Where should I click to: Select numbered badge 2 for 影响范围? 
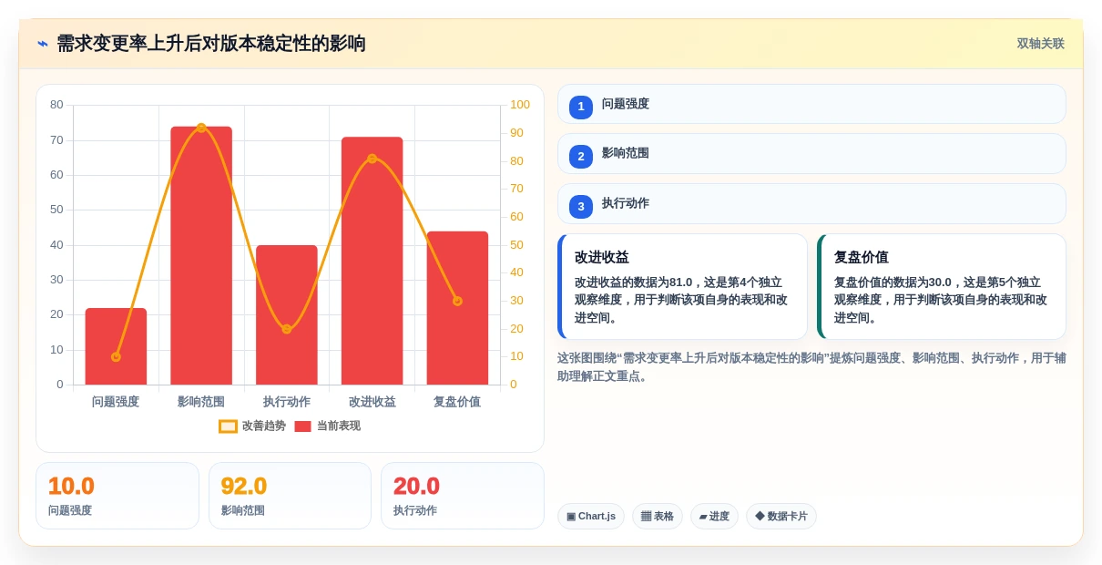click(581, 157)
